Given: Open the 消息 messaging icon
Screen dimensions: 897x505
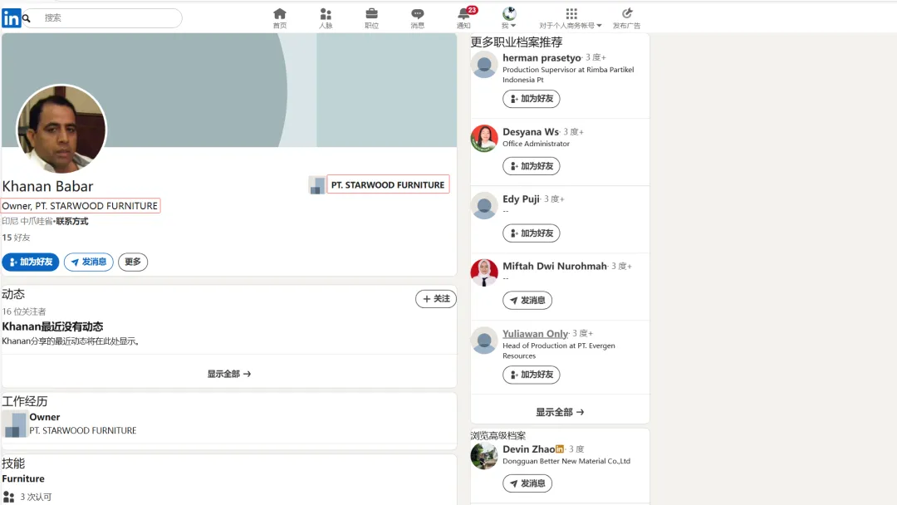Looking at the screenshot, I should click(x=417, y=15).
